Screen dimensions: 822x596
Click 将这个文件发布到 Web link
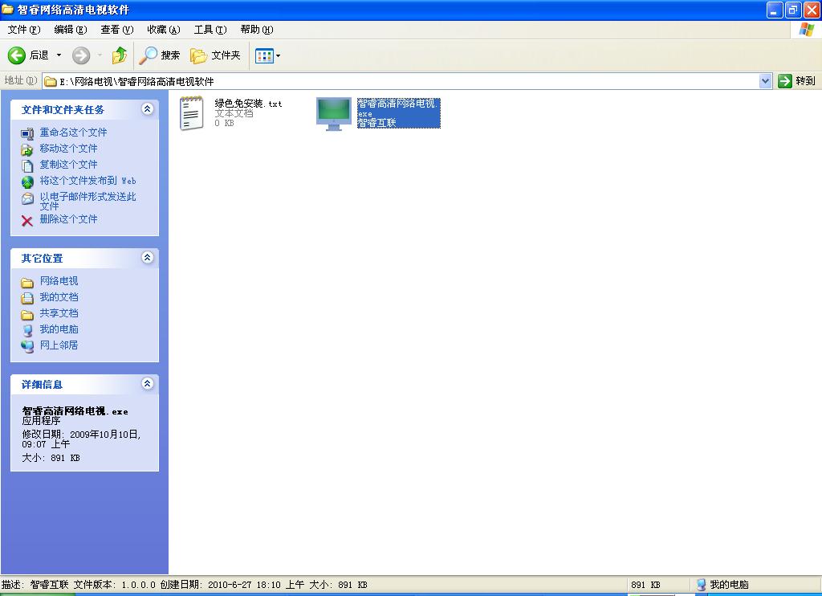pyautogui.click(x=88, y=181)
